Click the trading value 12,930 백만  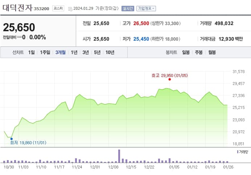[x=231, y=39]
